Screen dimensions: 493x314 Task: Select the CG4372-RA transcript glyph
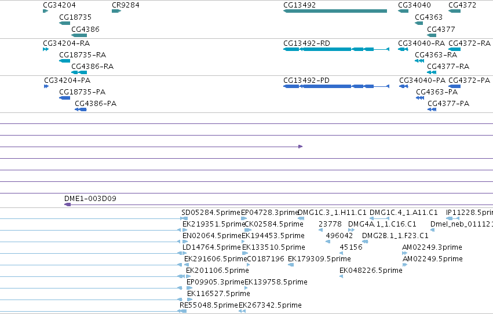(x=454, y=49)
